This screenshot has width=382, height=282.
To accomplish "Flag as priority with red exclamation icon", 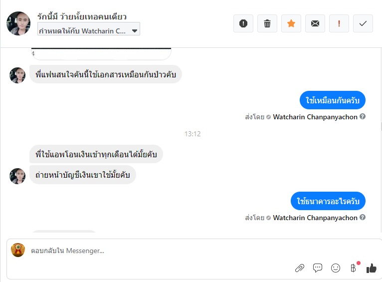I will point(339,23).
